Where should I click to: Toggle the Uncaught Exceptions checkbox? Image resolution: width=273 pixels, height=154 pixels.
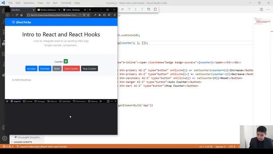tap(15, 137)
